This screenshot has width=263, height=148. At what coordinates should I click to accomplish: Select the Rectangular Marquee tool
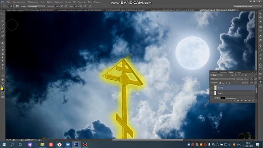[2, 18]
